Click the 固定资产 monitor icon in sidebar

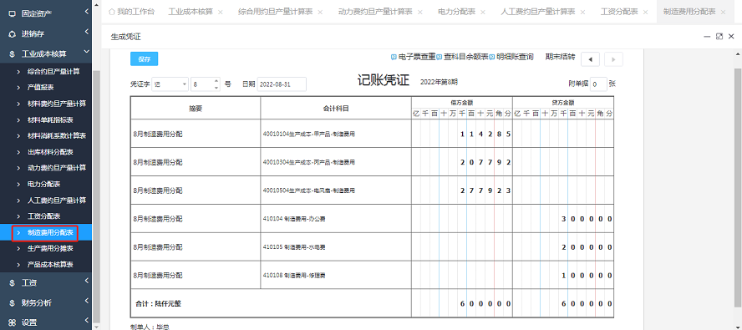13,13
